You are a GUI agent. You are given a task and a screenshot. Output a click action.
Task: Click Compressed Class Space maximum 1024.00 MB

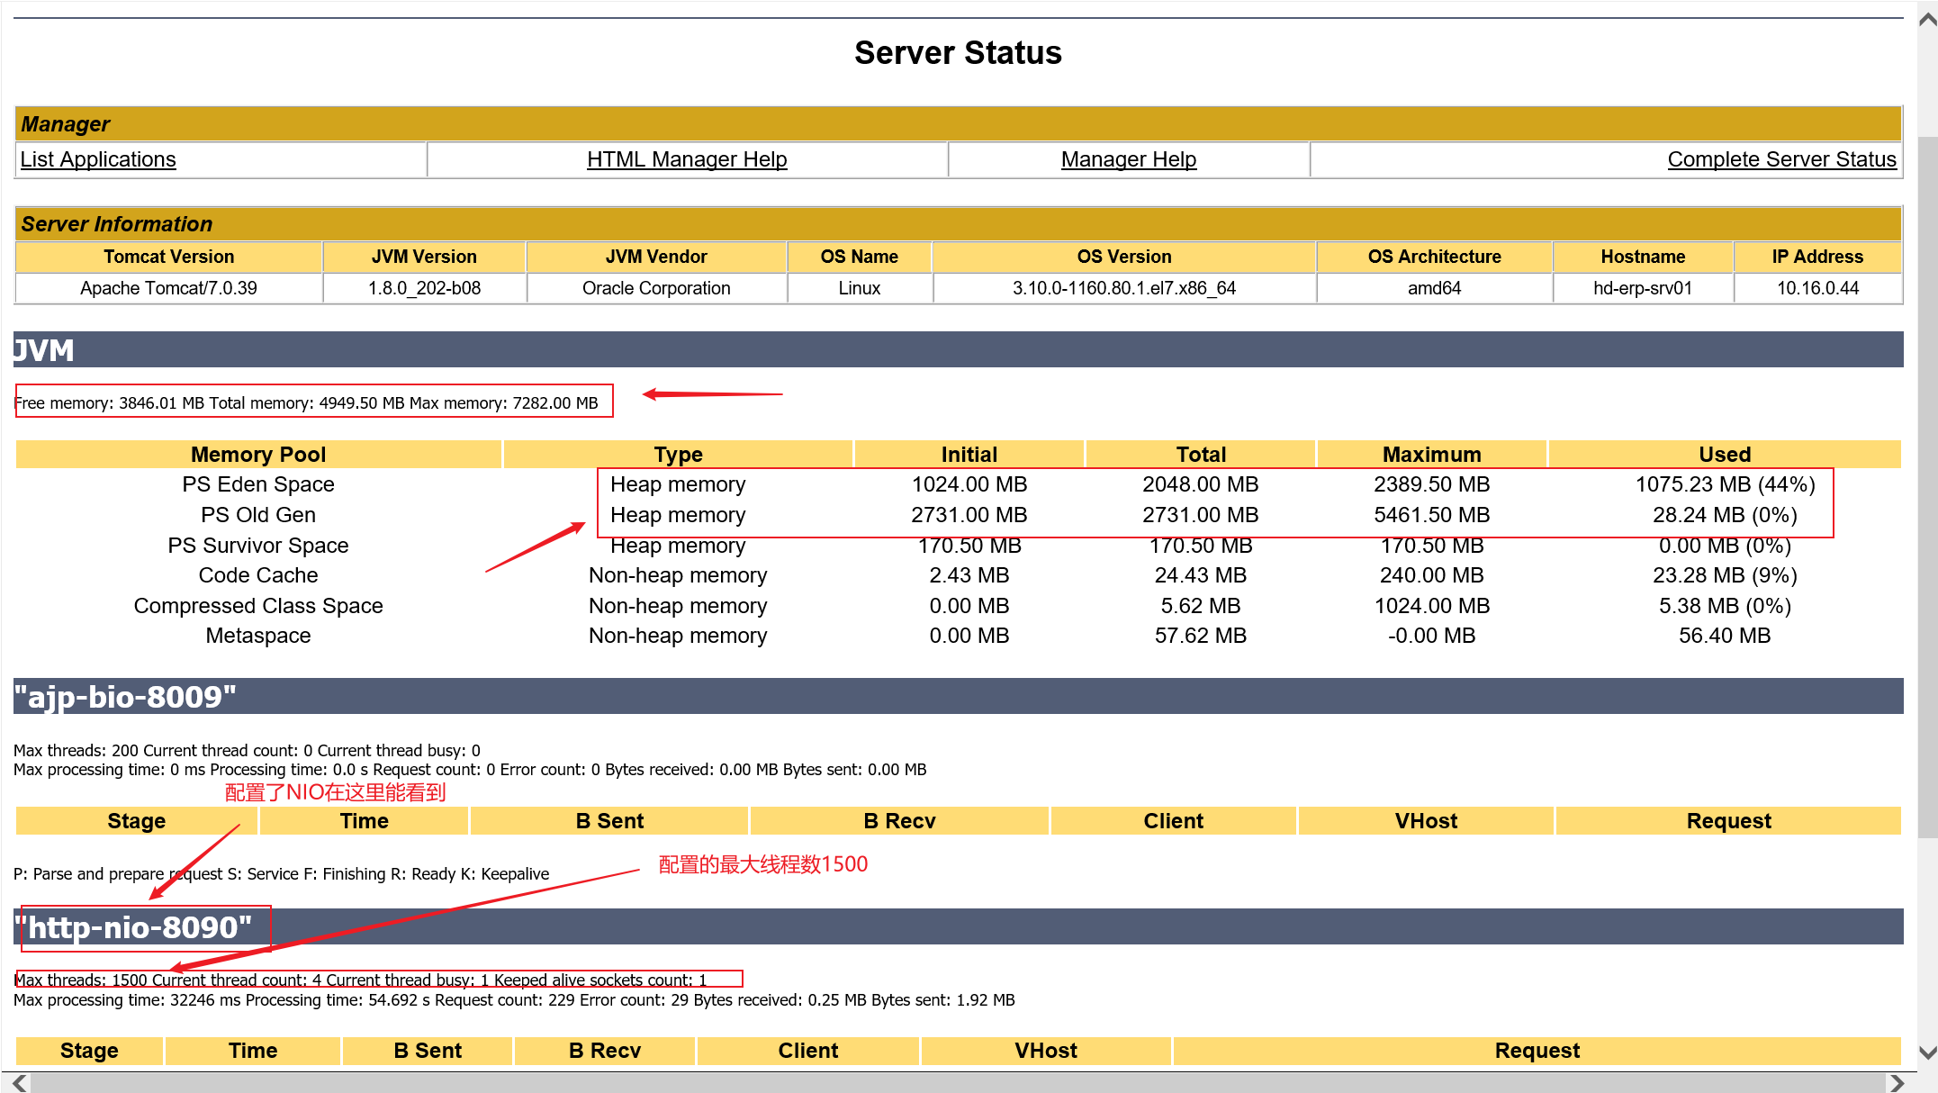[x=1431, y=606]
